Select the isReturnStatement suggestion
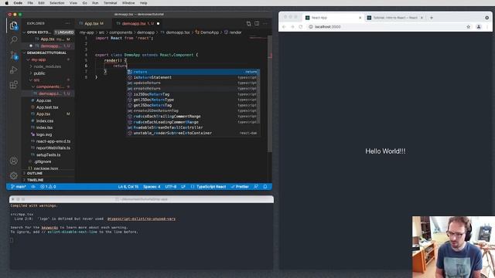The height and width of the screenshot is (278, 495). (x=193, y=77)
